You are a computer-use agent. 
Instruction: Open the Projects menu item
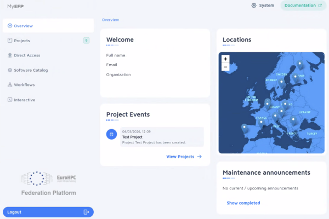[22, 41]
